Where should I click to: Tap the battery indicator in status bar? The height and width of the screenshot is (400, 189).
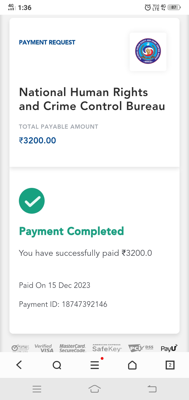pyautogui.click(x=174, y=8)
